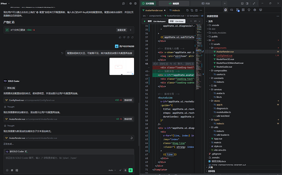
Task: Open the Auto model dropdown
Action: pos(112,170)
